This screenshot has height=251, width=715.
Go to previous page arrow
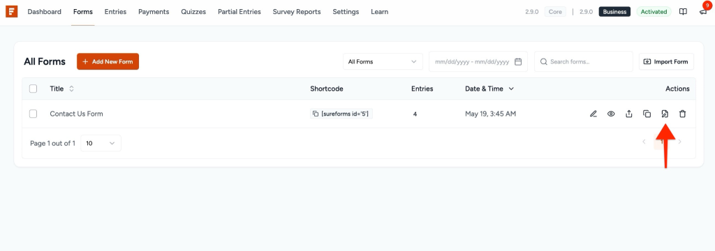point(644,142)
